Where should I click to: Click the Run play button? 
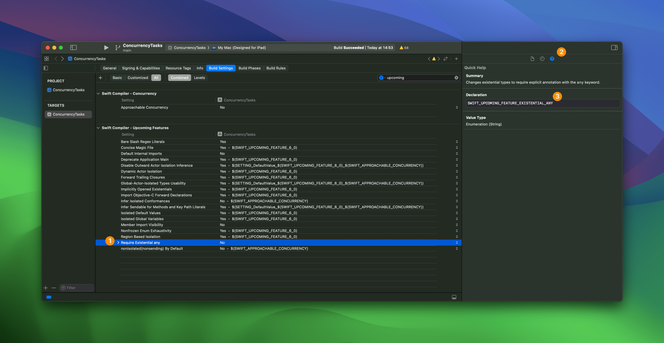click(106, 48)
